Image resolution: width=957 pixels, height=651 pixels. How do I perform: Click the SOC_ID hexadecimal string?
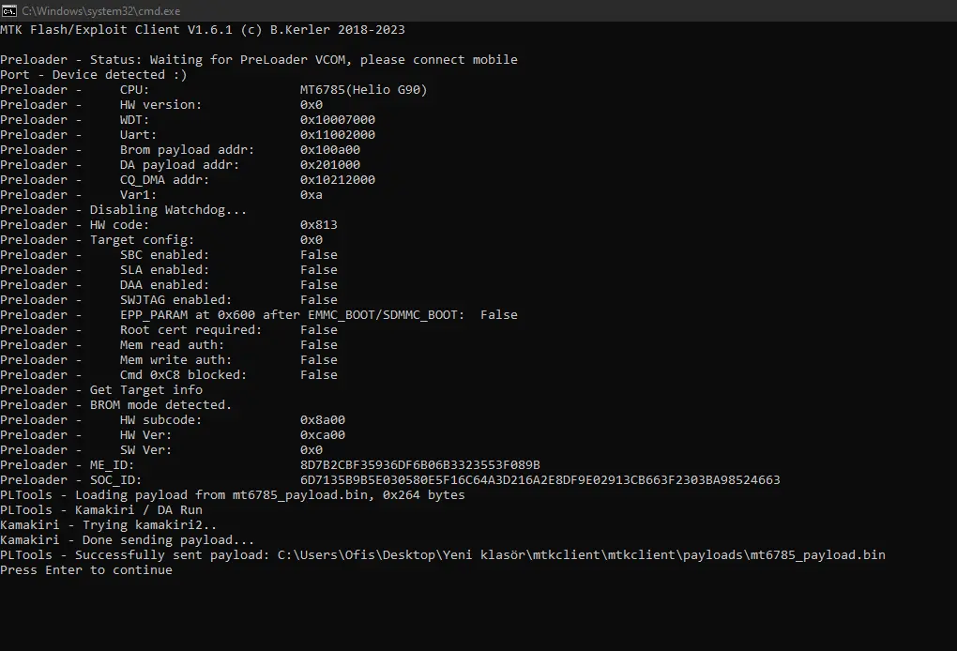(540, 479)
